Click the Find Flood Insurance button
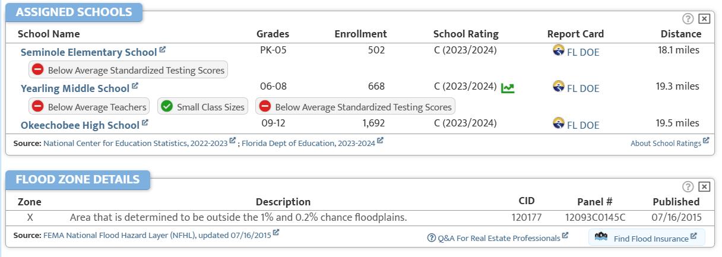Viewport: 722px width, 257px height. pos(646,238)
